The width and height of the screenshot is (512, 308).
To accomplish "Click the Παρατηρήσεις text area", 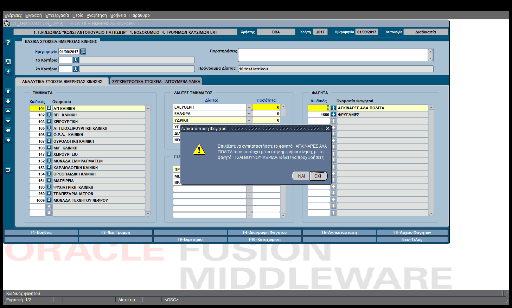I will coord(333,55).
